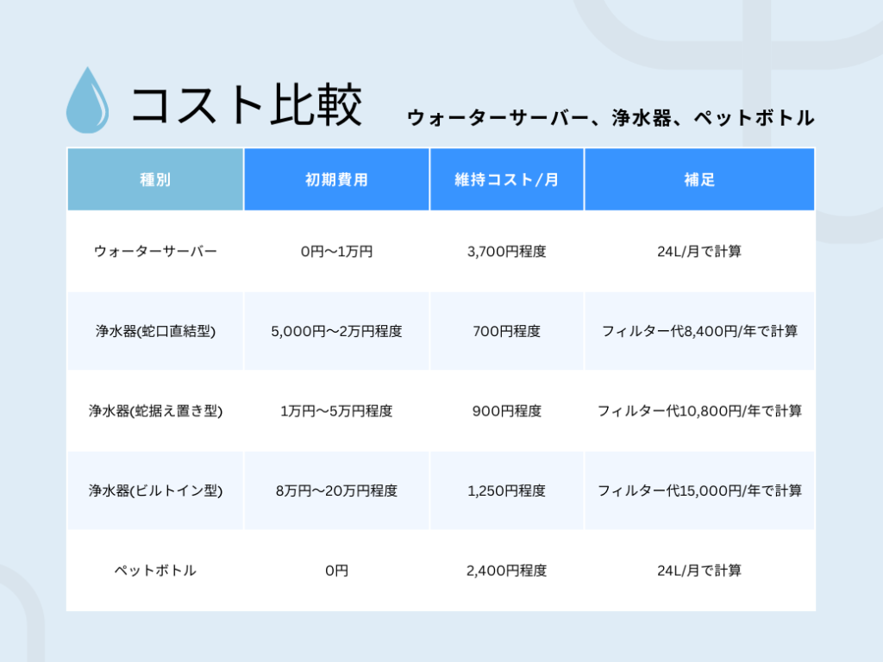The width and height of the screenshot is (883, 662).
Task: Select the 700円程度 cell
Action: coord(507,331)
